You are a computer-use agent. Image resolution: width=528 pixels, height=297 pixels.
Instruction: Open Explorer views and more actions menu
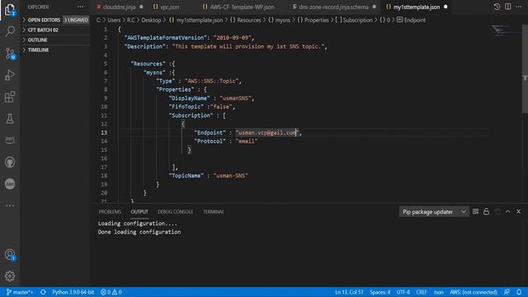click(80, 7)
